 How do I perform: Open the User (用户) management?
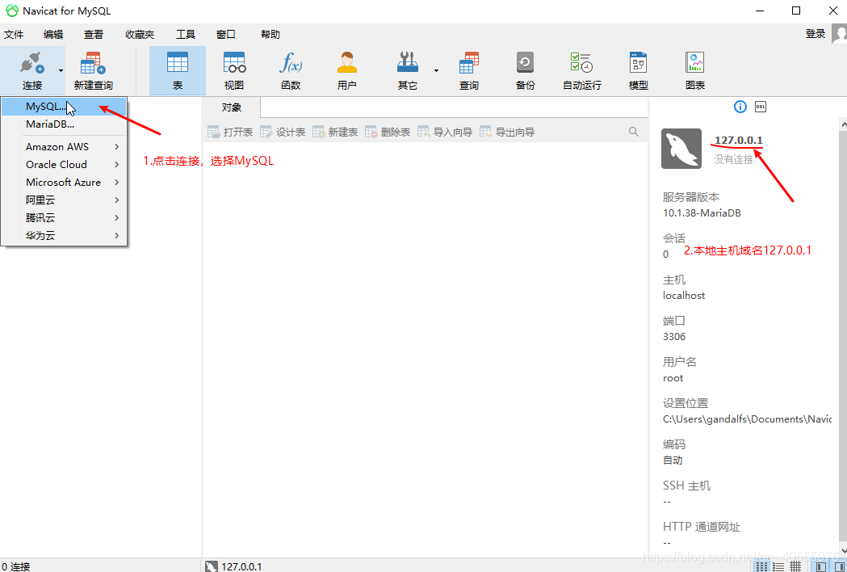(x=347, y=70)
